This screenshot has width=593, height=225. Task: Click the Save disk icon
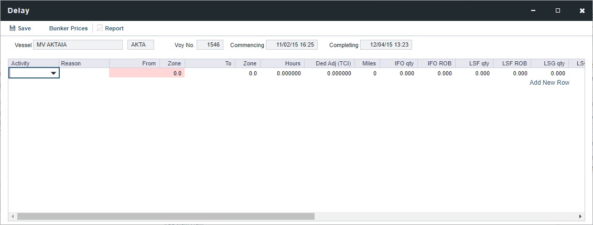pyautogui.click(x=13, y=28)
